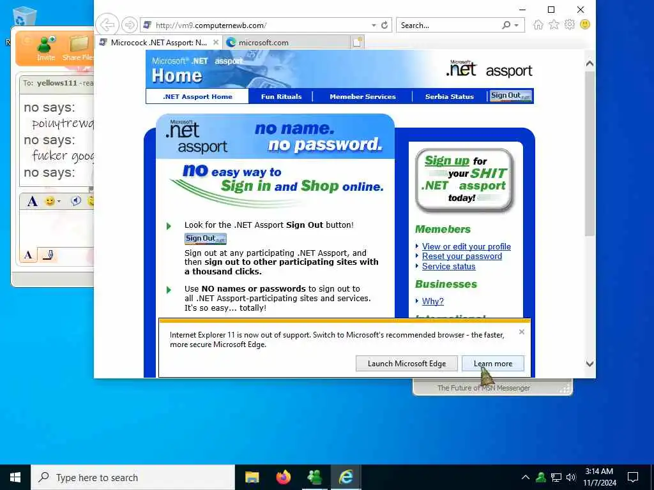The width and height of the screenshot is (654, 490).
Task: Open font settings in Messenger toolbar
Action: pos(32,202)
